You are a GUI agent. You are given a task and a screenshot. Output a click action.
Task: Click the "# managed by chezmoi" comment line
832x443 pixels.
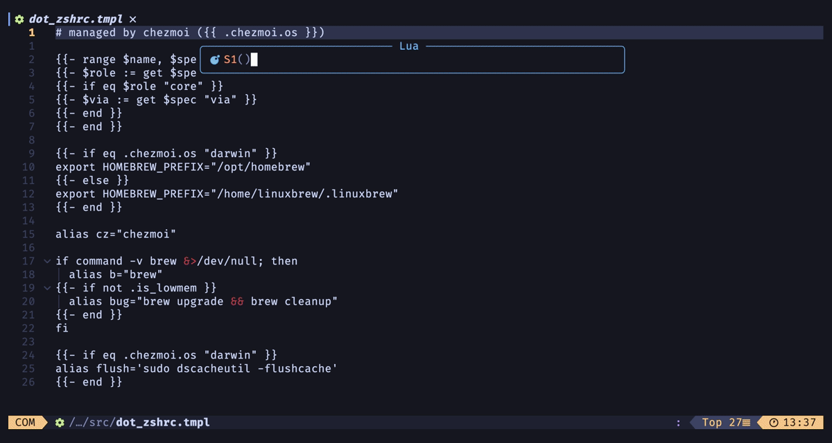coord(190,33)
